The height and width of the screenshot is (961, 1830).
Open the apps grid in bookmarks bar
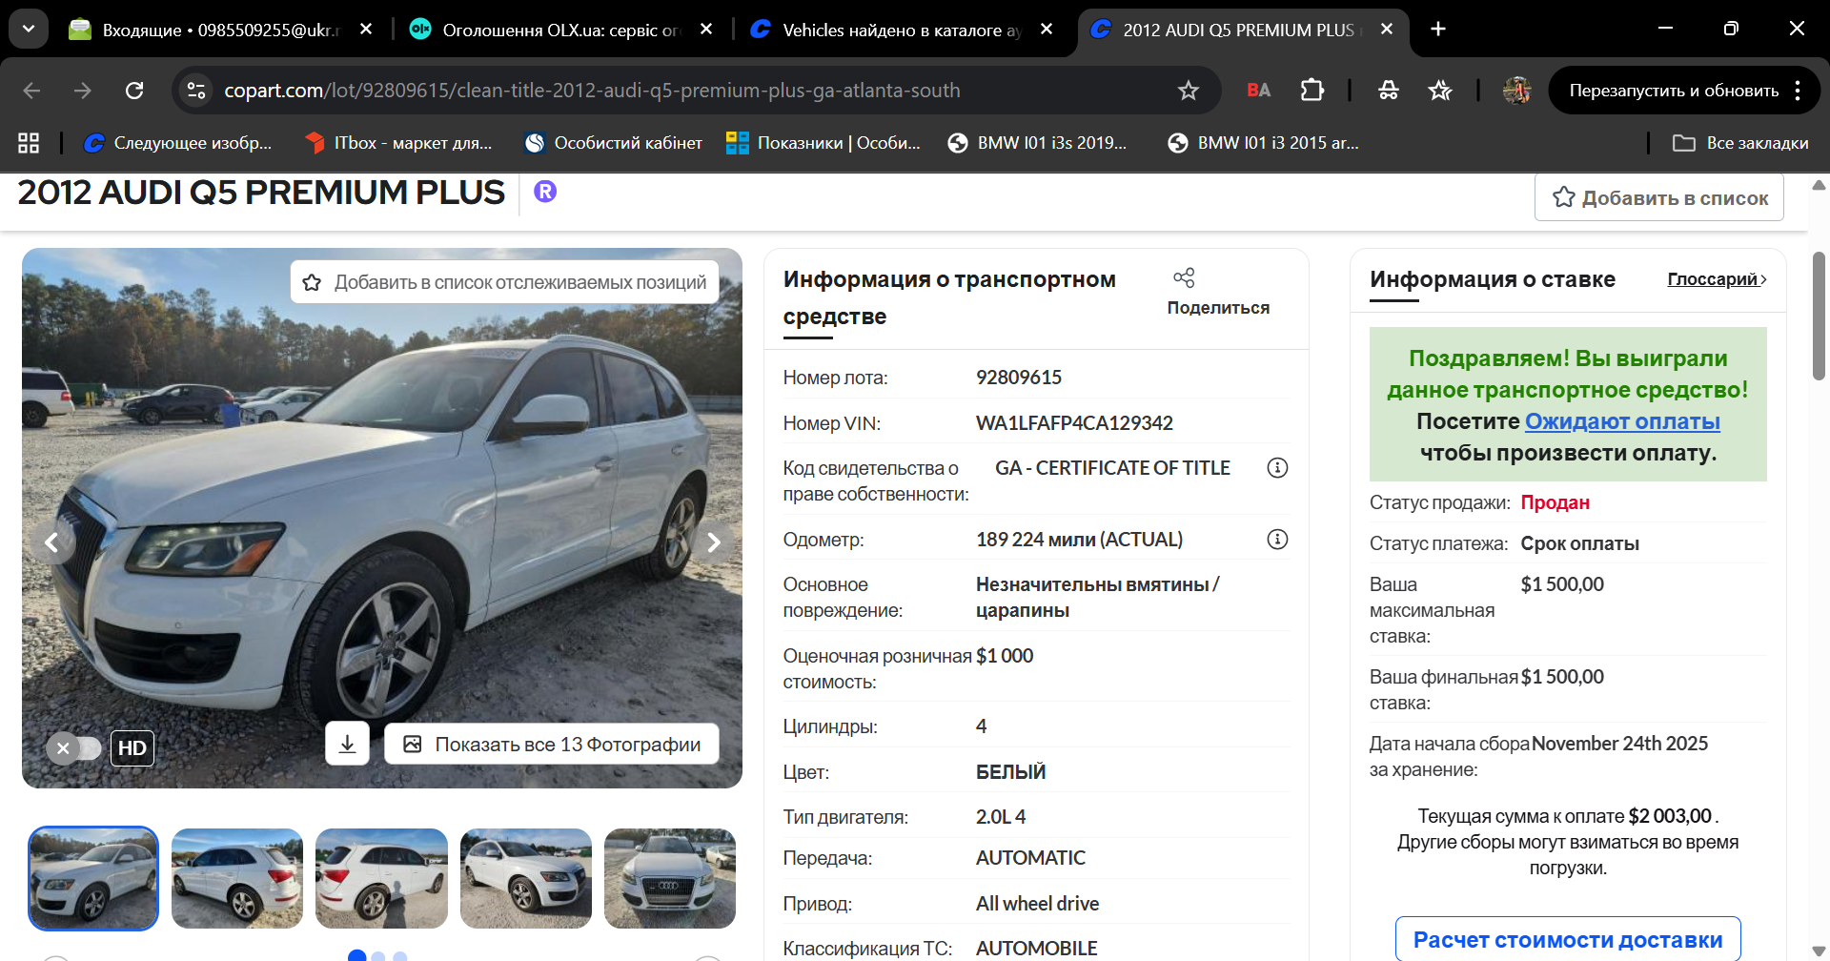pyautogui.click(x=29, y=143)
